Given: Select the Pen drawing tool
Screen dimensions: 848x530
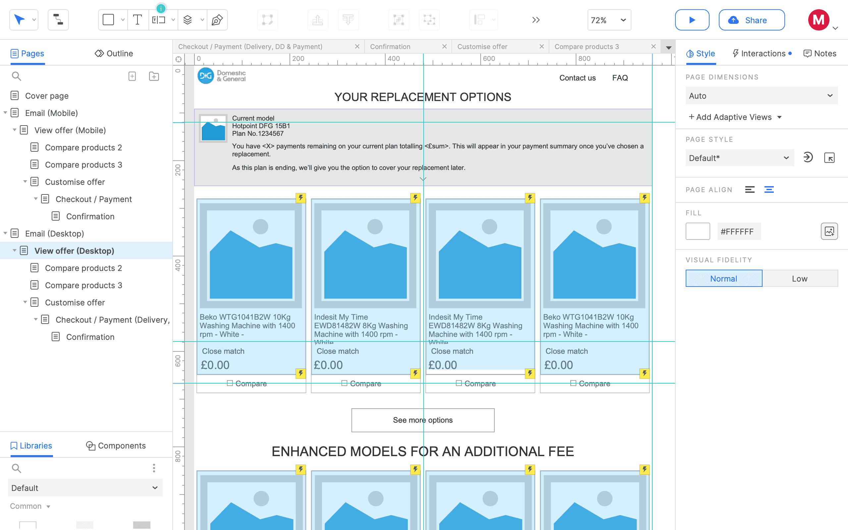Looking at the screenshot, I should tap(217, 20).
